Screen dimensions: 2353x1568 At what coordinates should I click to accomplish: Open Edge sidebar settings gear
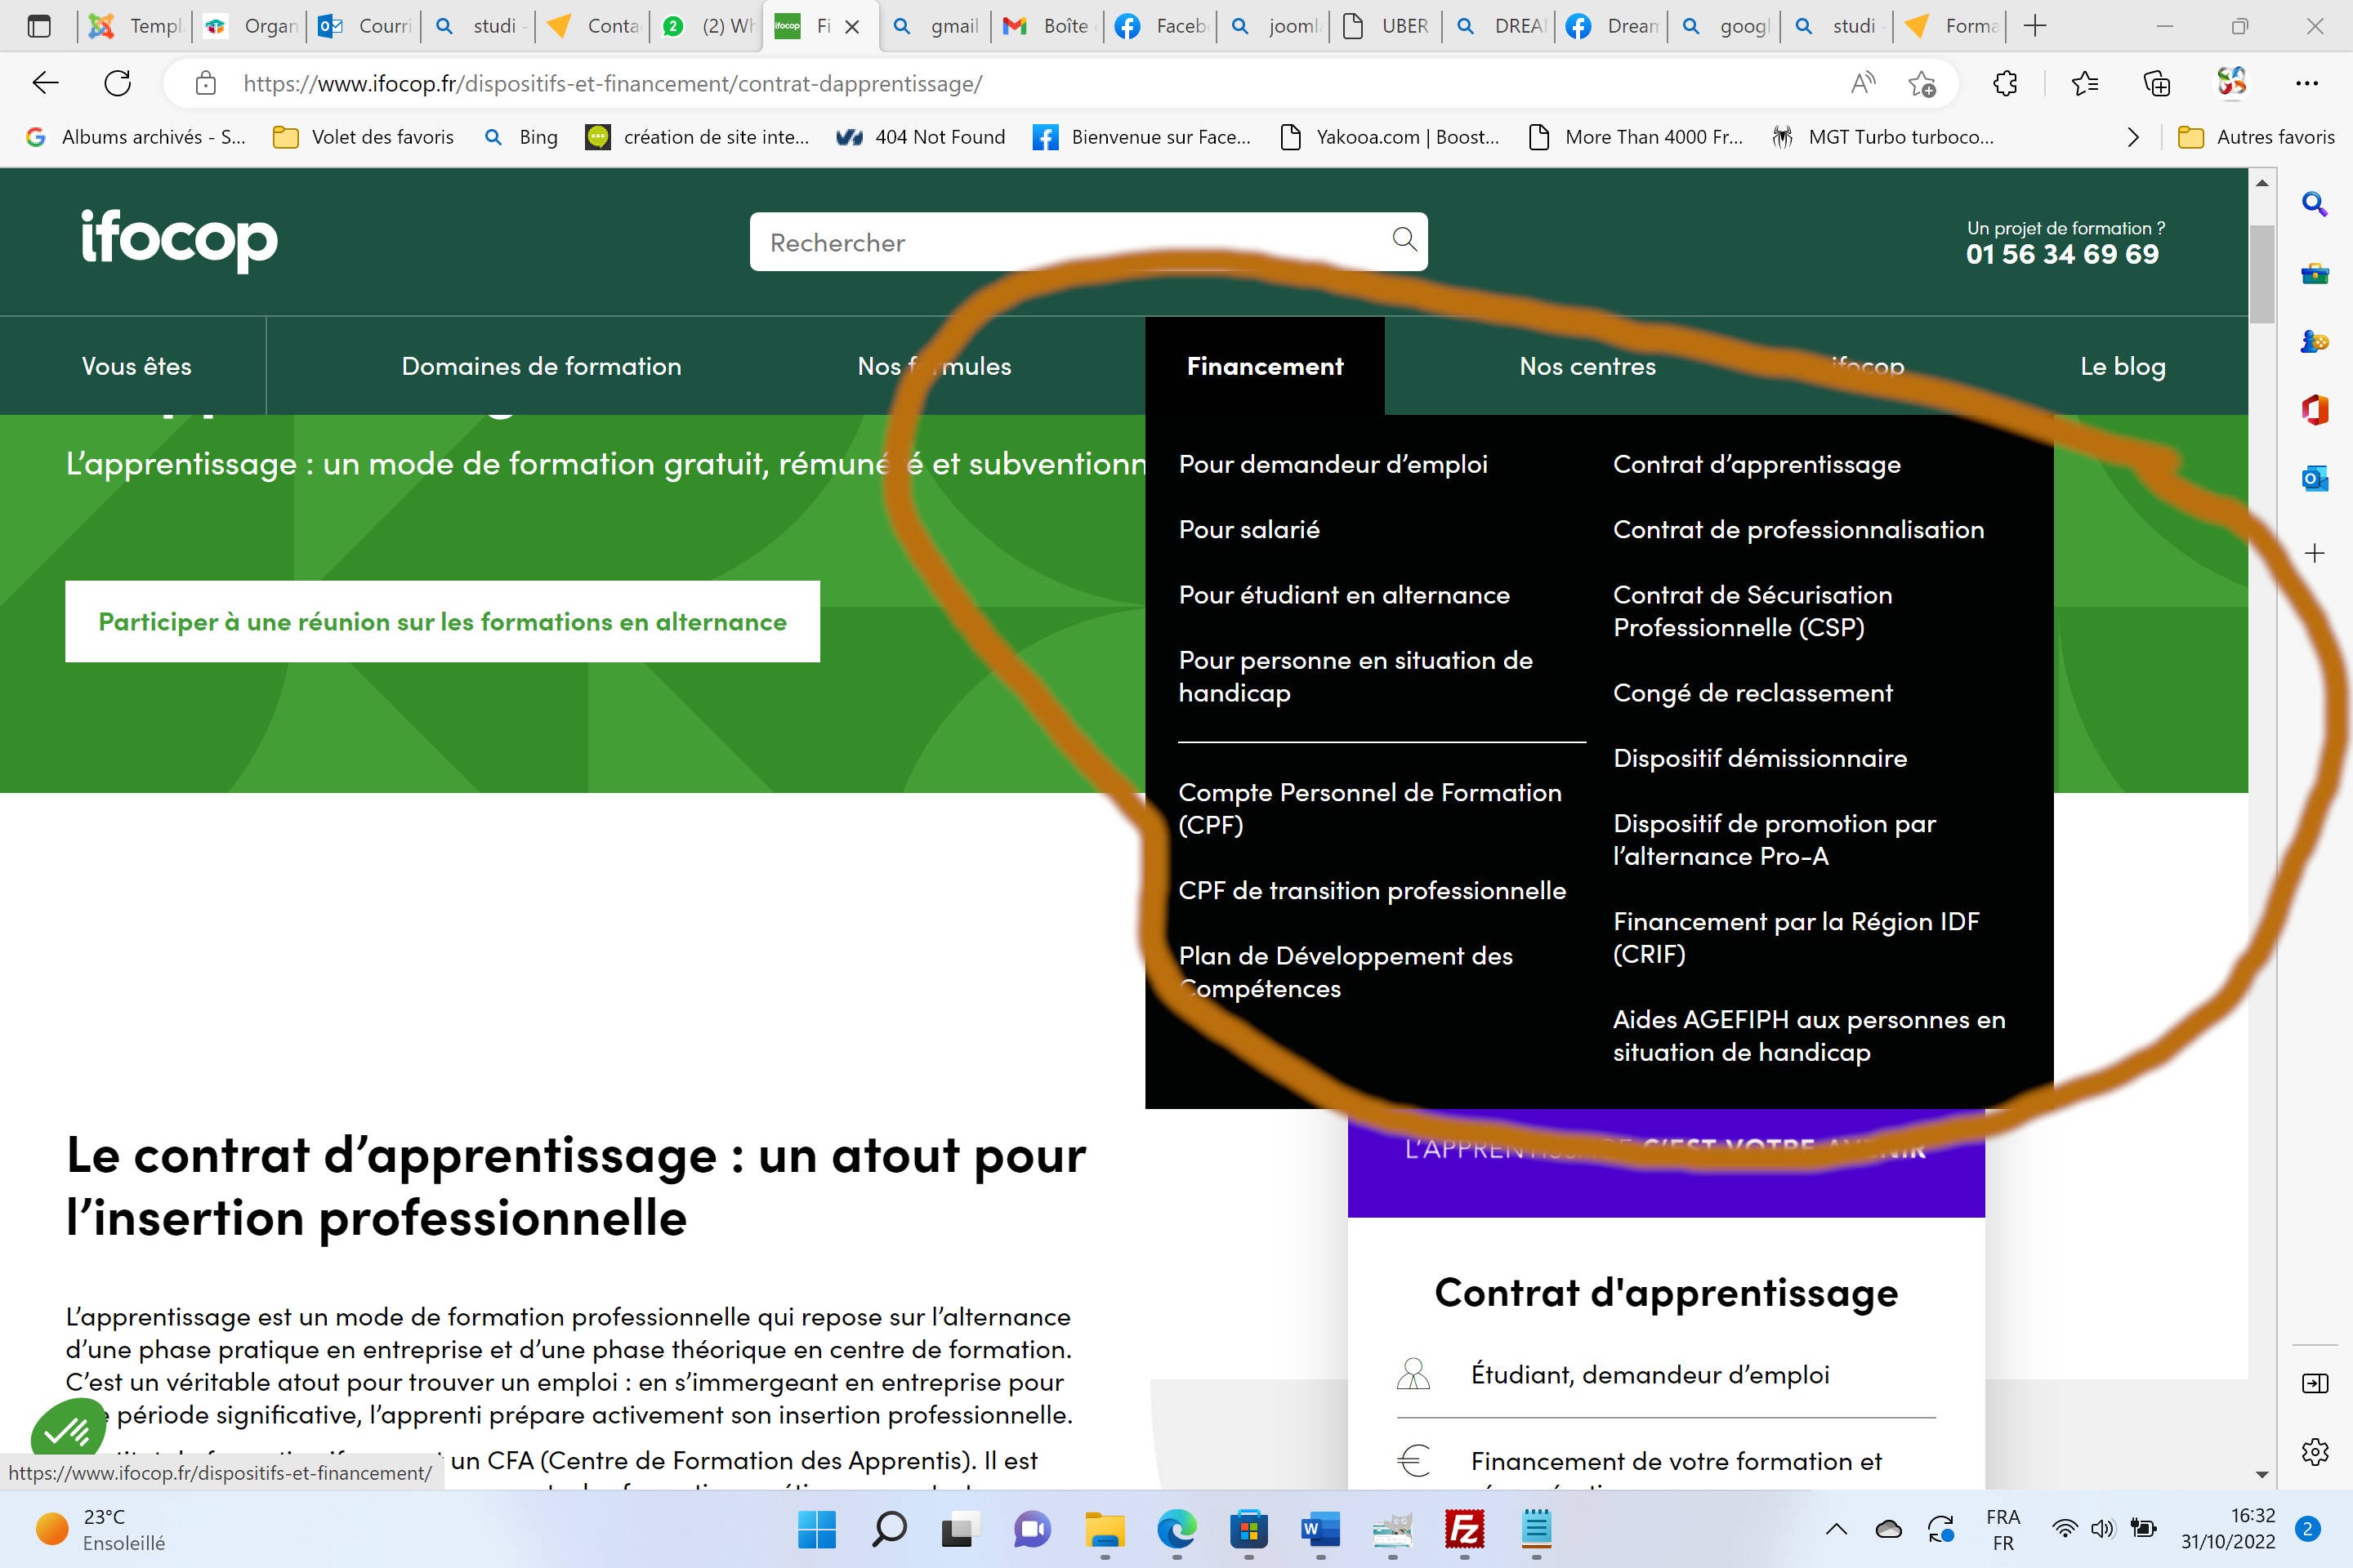2315,1451
